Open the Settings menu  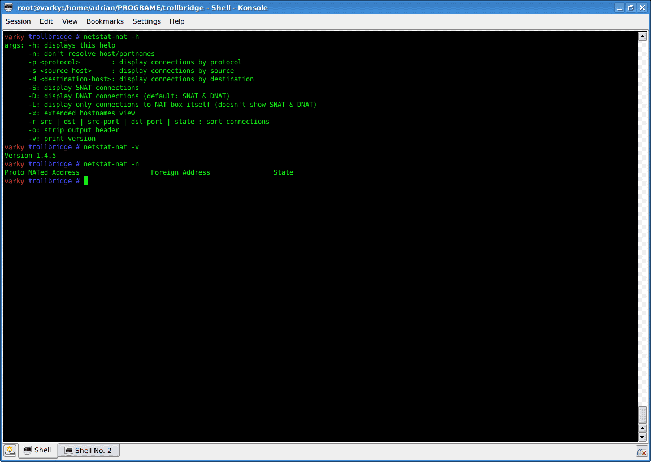coord(146,21)
